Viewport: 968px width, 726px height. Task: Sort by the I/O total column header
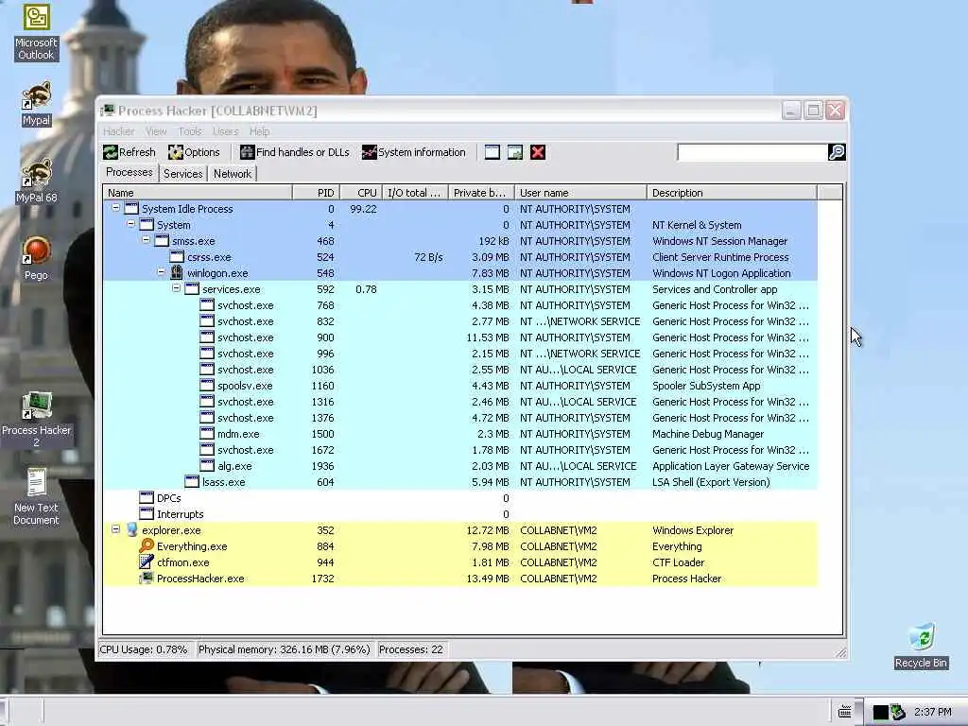[x=416, y=193]
